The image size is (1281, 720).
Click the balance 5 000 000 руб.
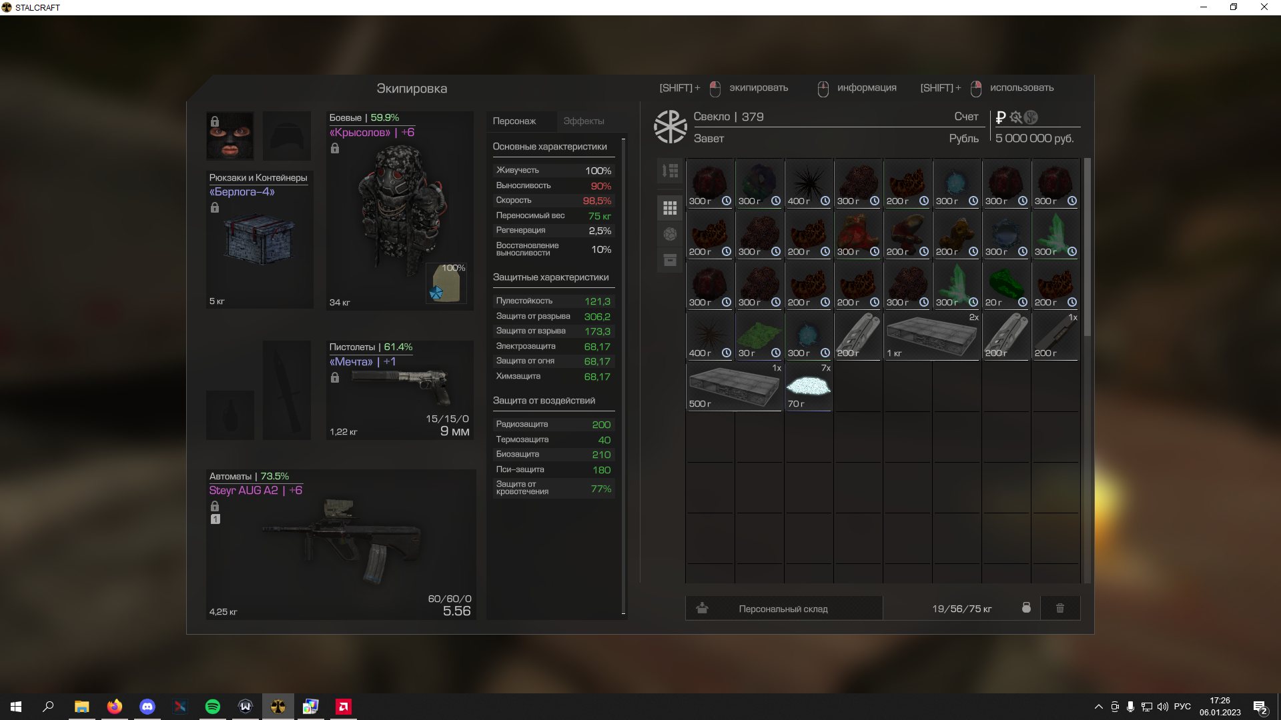pyautogui.click(x=1034, y=138)
